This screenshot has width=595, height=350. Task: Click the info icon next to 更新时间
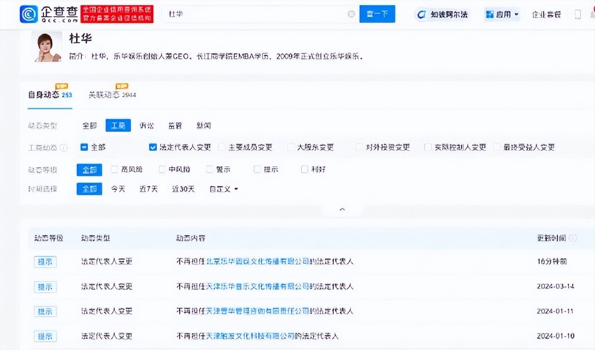(x=573, y=238)
